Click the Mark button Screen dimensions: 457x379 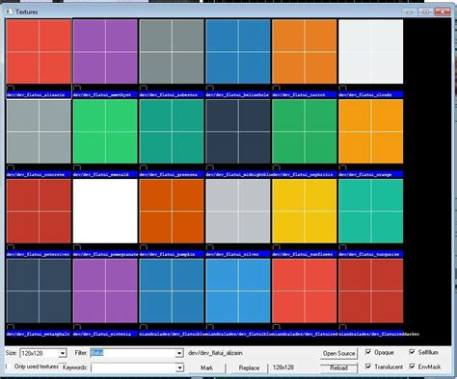[206, 367]
